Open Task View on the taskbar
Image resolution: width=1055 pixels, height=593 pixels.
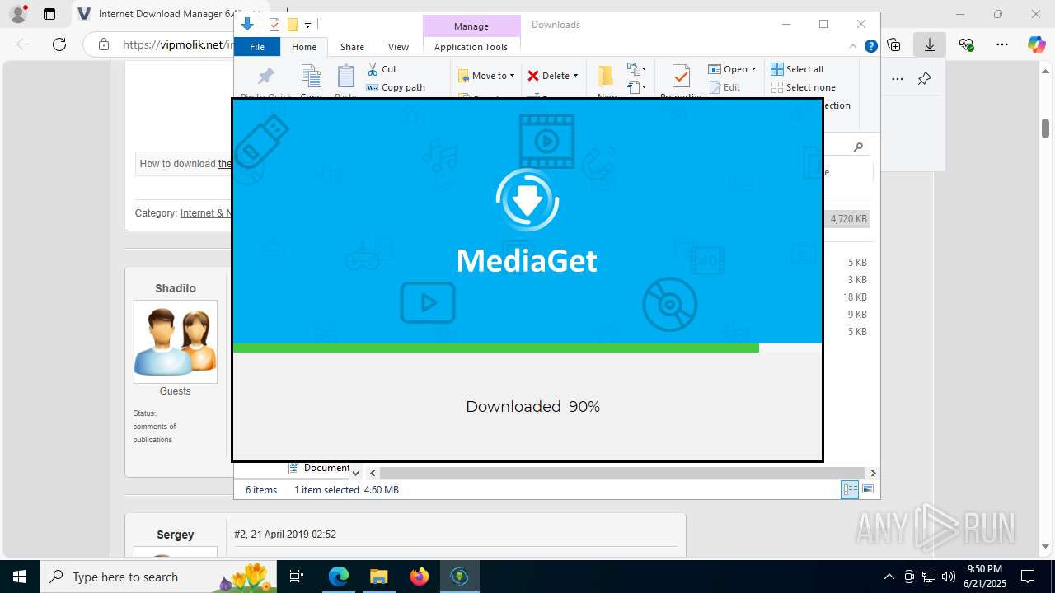[x=297, y=577]
